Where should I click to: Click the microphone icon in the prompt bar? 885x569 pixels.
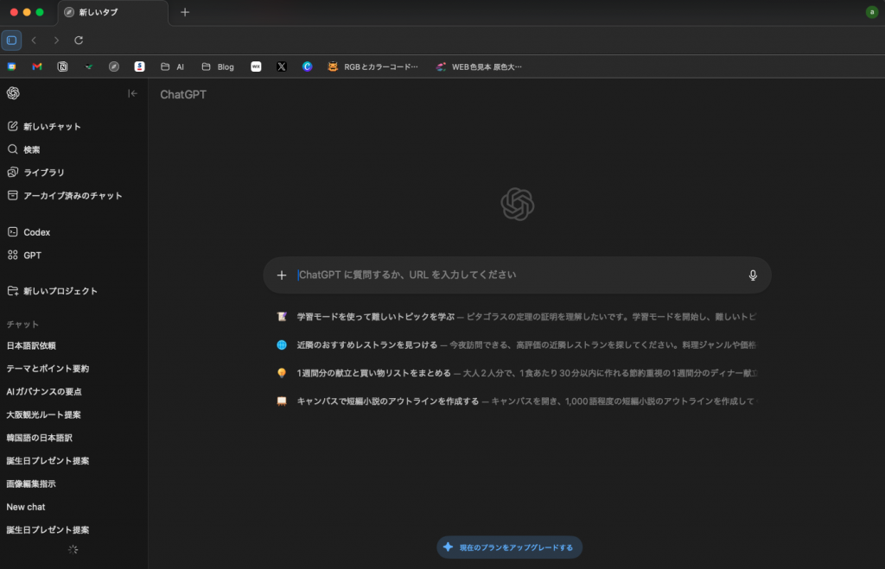[x=752, y=275]
